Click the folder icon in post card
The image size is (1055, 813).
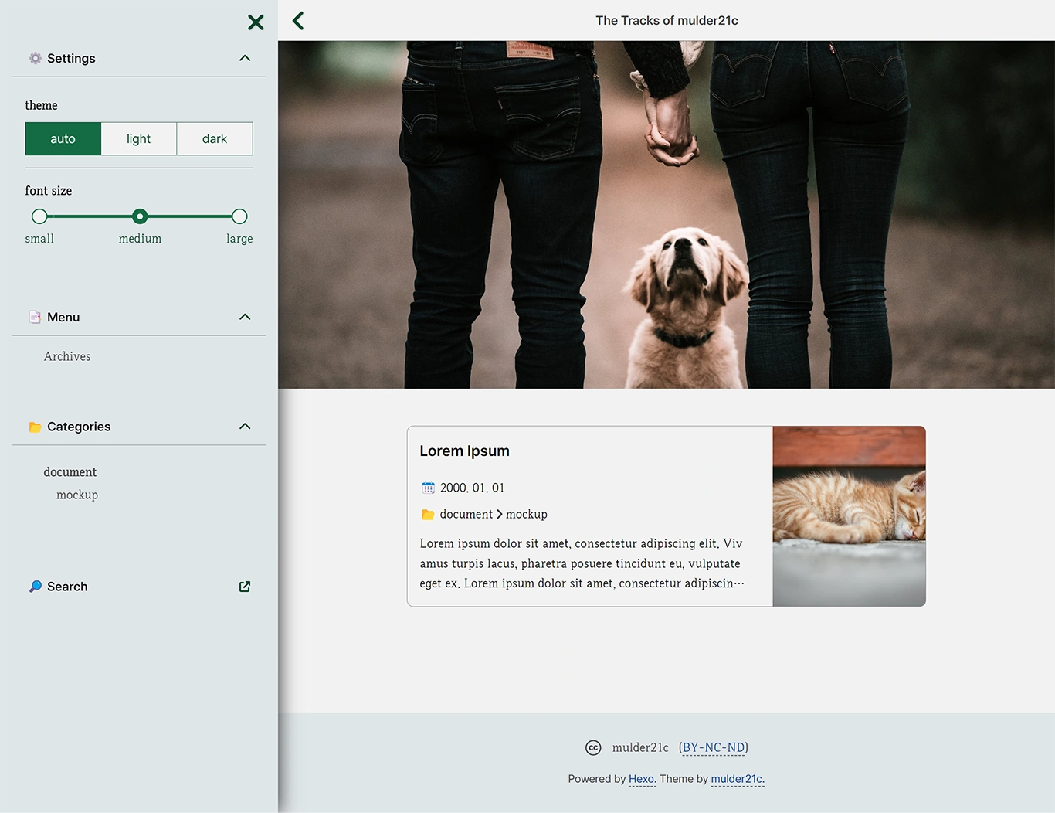click(x=428, y=515)
